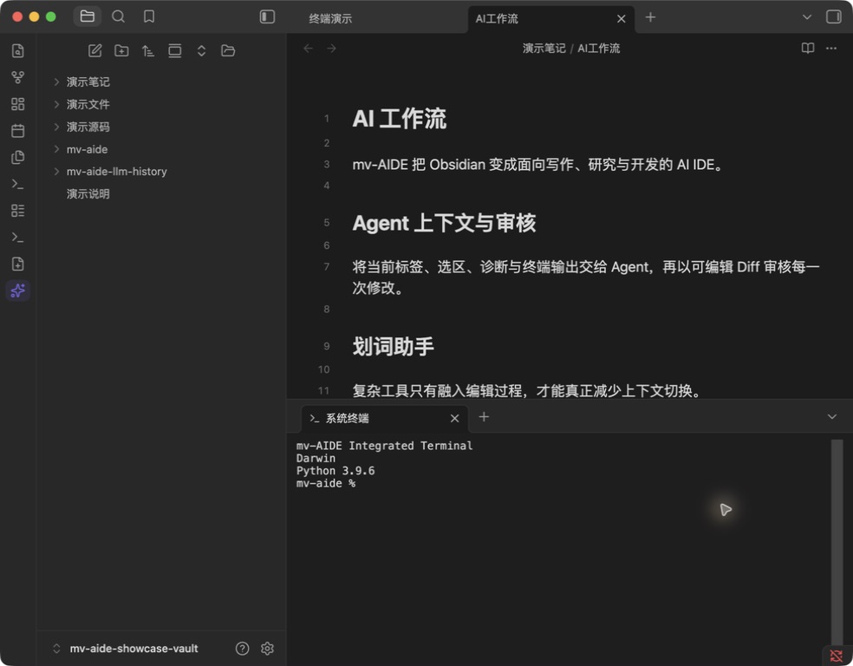
Task: Open the quick switcher ribbon icon
Action: point(18,50)
